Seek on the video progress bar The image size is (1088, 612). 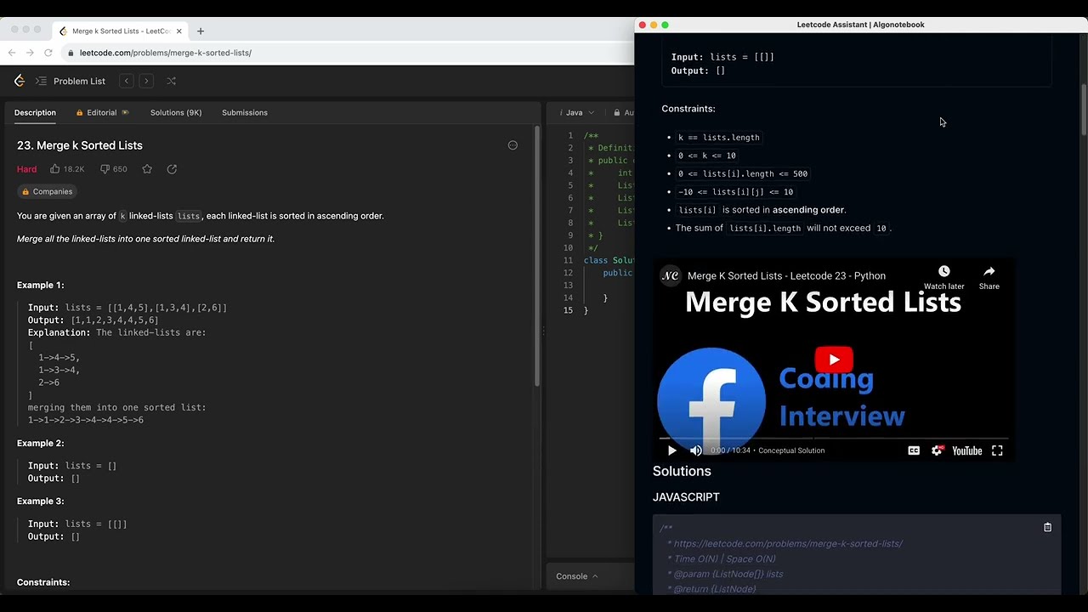point(834,438)
